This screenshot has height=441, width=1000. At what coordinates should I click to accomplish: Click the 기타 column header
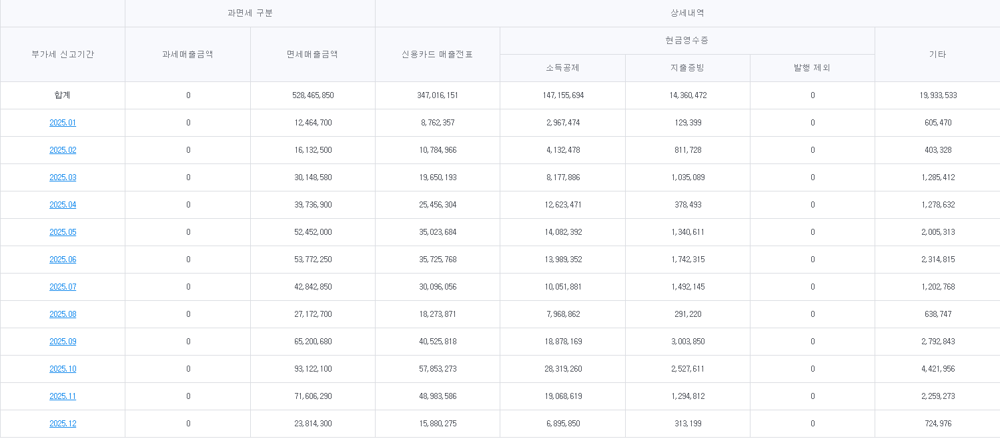click(x=937, y=55)
